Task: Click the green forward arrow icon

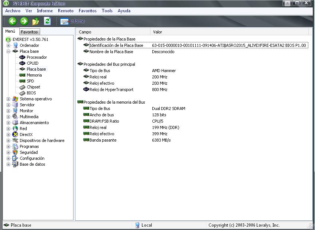Action: coord(24,21)
